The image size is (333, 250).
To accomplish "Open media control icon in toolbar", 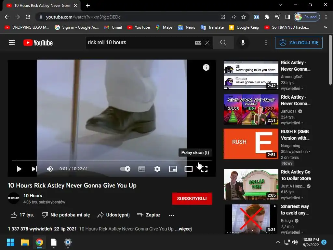I will click(x=277, y=17).
